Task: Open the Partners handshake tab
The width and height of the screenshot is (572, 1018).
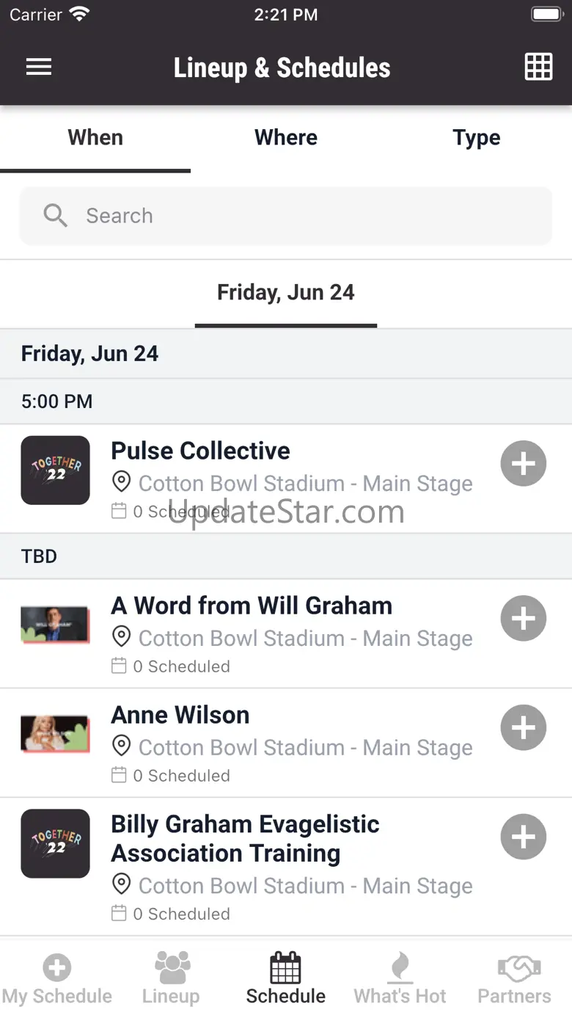Action: (515, 979)
